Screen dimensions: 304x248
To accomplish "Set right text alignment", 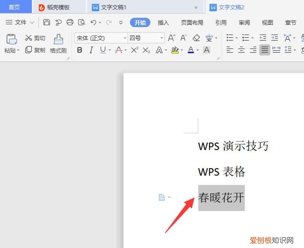I will click(253, 50).
